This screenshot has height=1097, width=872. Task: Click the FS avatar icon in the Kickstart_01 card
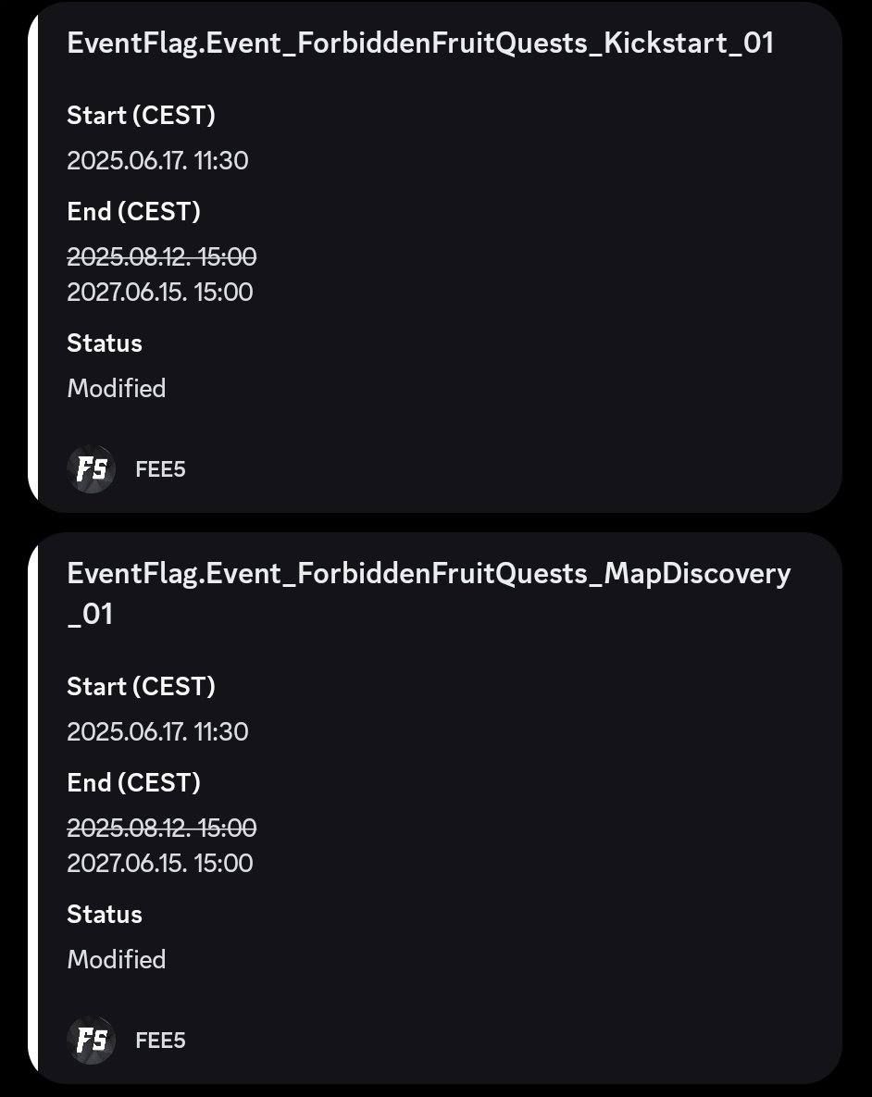tap(92, 469)
